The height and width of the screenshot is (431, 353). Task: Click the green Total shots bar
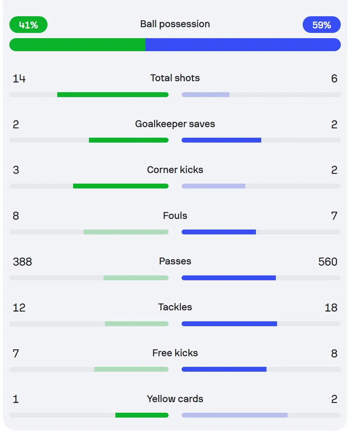[x=113, y=95]
